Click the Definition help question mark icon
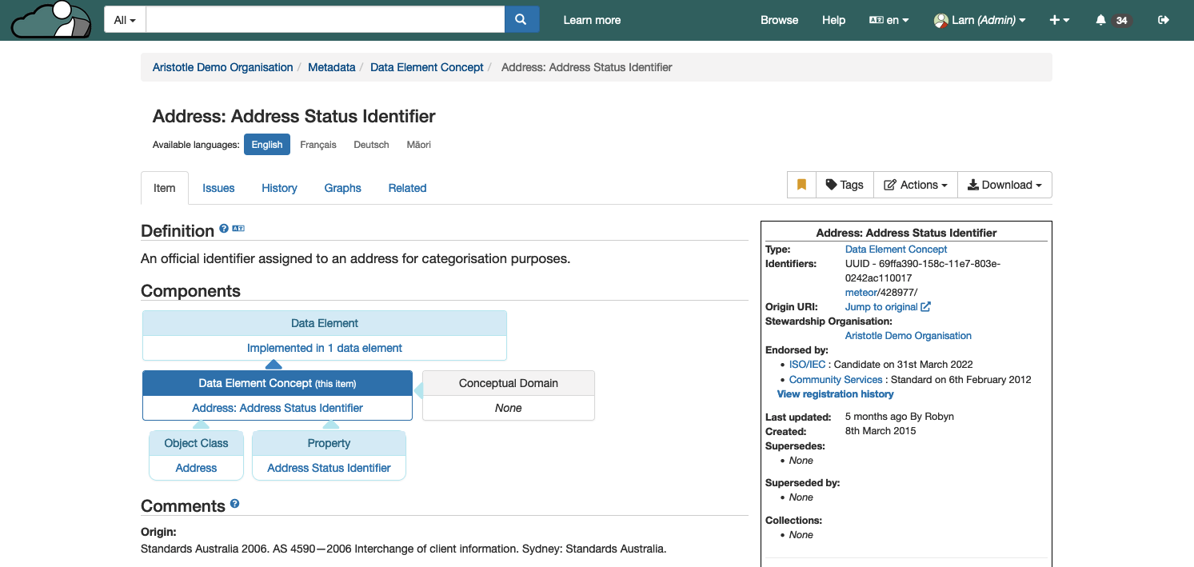This screenshot has height=567, width=1194. pos(224,229)
